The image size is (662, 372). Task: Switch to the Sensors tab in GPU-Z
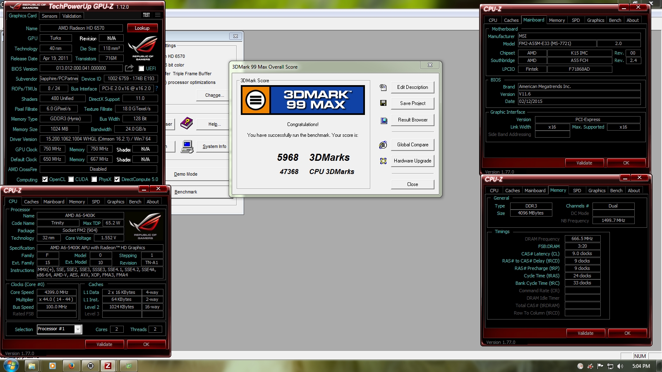[50, 16]
